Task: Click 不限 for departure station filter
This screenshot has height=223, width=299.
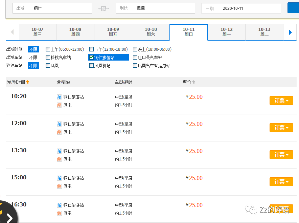Action: click(x=33, y=58)
